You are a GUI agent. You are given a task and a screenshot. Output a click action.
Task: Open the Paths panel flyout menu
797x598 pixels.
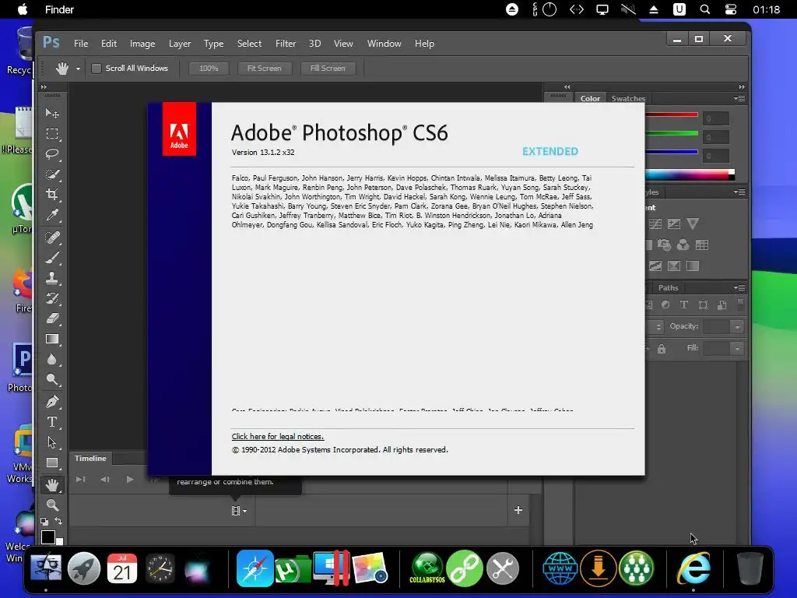[x=739, y=287]
